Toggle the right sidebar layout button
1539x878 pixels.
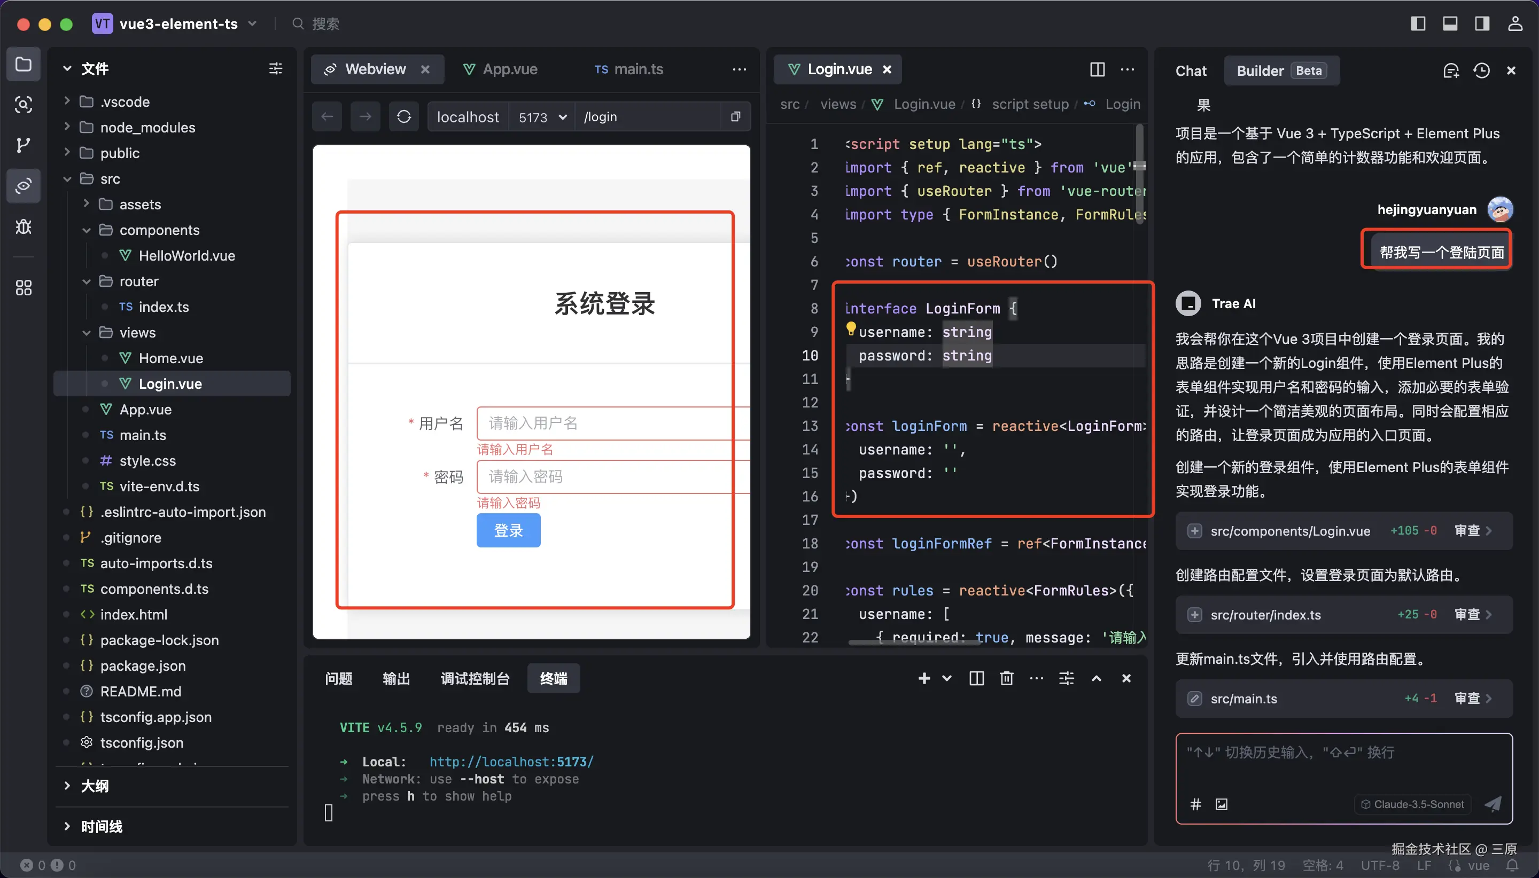1482,23
